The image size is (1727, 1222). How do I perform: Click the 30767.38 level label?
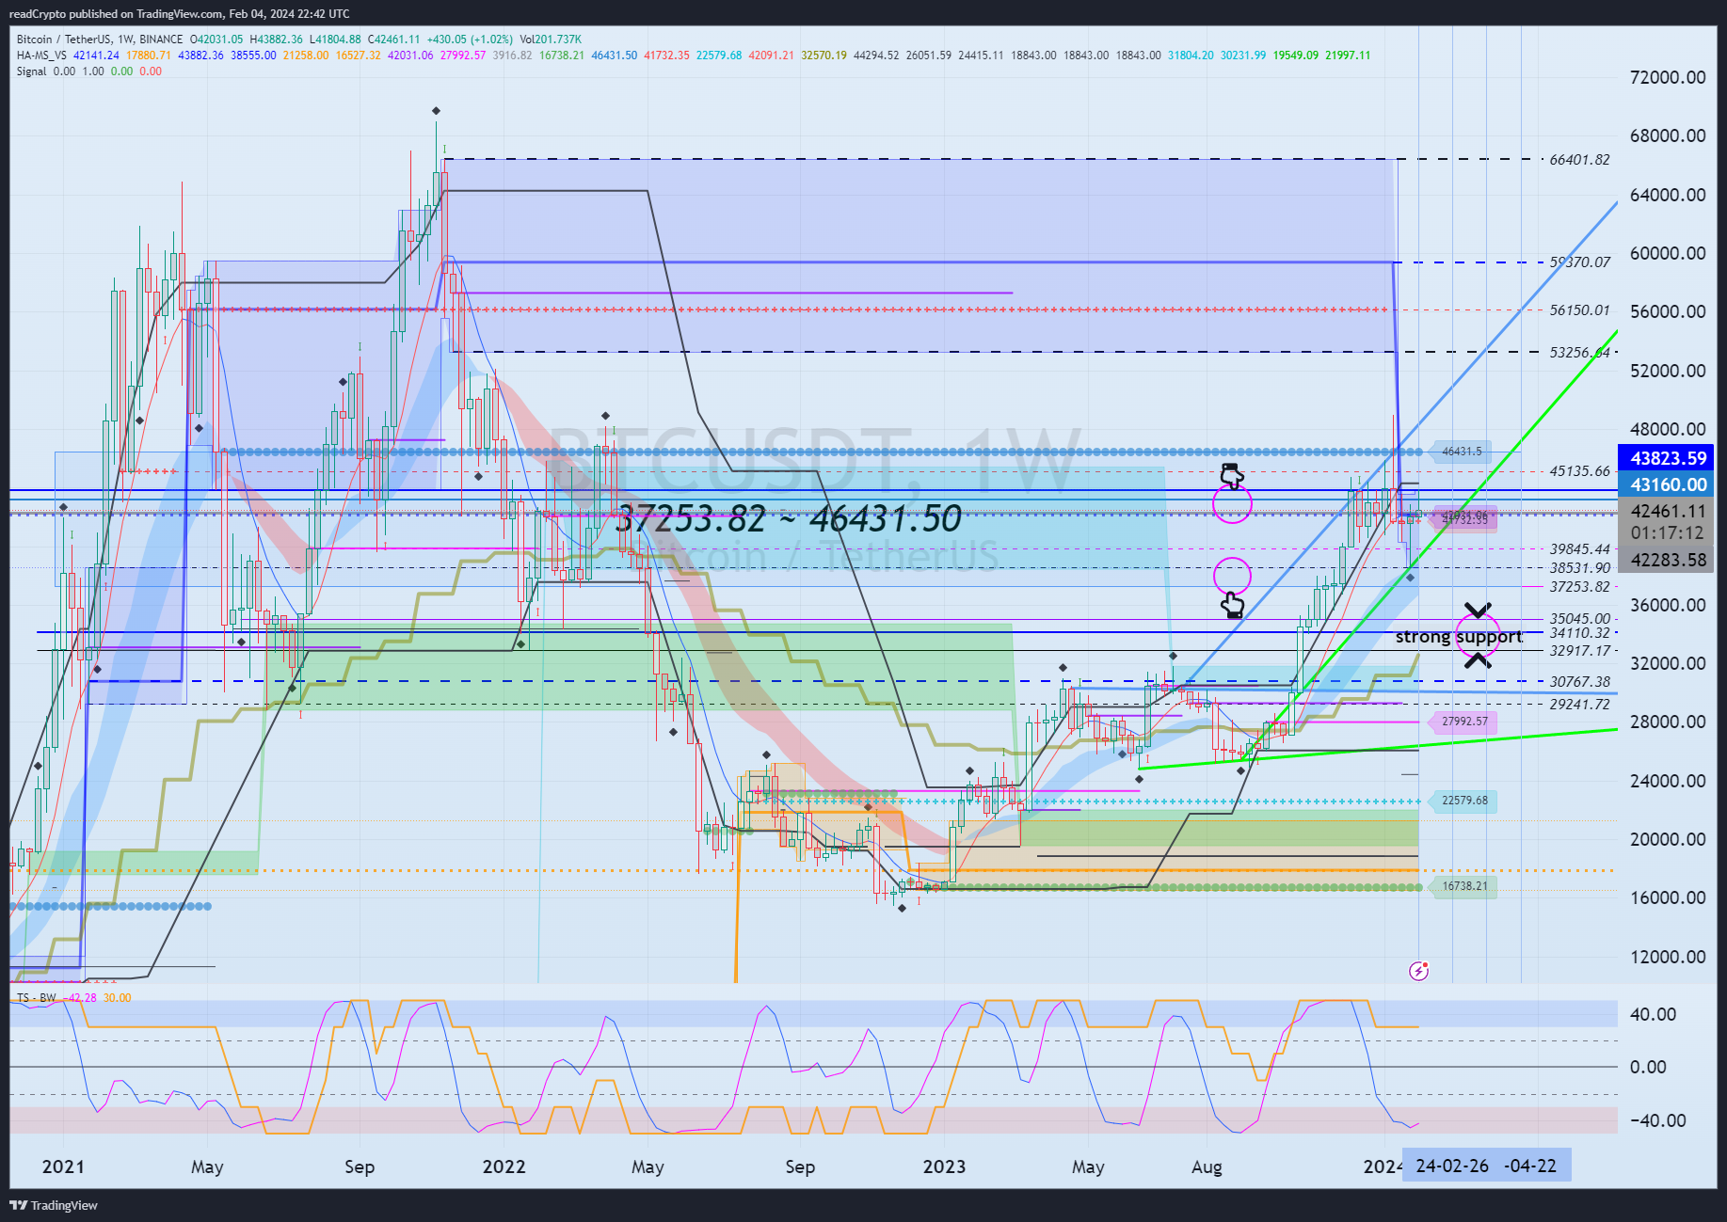click(x=1579, y=682)
